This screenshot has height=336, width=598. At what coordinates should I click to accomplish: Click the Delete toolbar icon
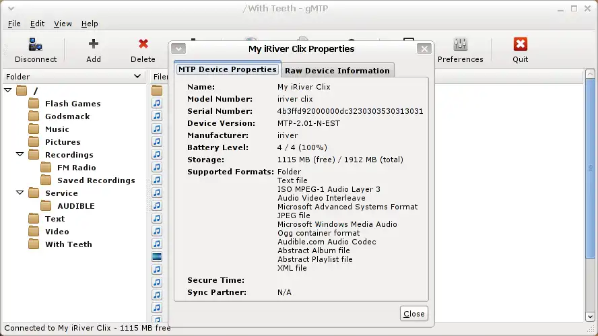tap(143, 44)
